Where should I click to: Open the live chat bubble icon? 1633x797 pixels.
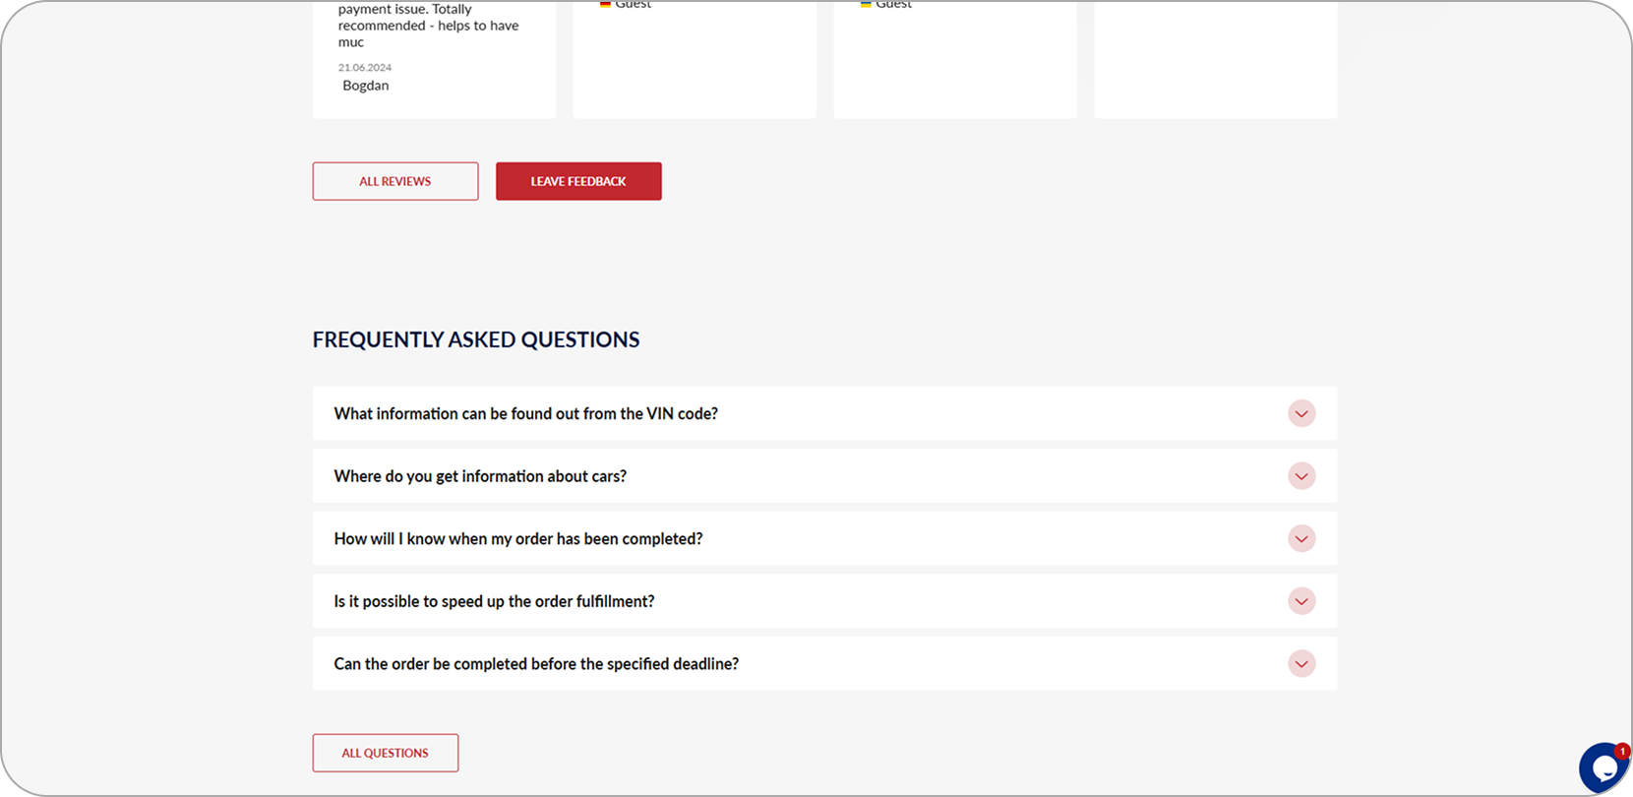point(1603,768)
